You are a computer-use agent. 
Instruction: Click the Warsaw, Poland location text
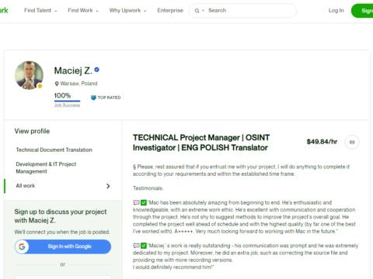pyautogui.click(x=78, y=84)
